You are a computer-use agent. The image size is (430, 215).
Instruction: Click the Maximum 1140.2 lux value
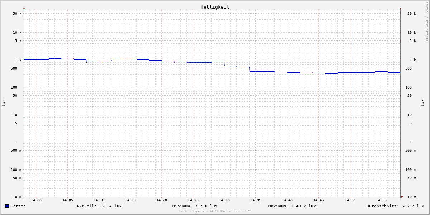[x=292, y=206]
